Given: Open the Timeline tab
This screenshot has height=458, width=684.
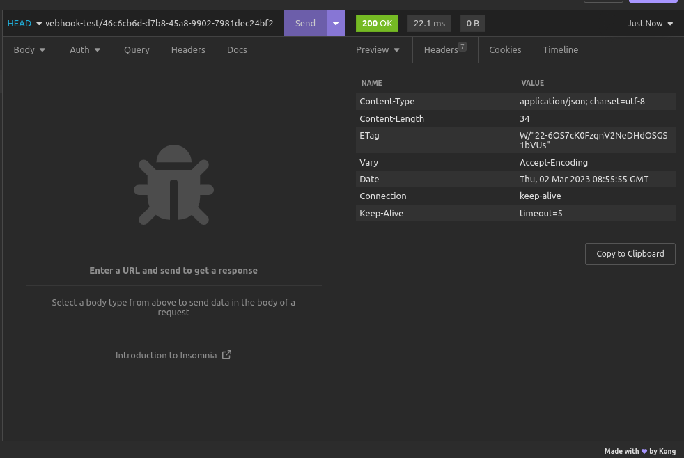Looking at the screenshot, I should (x=560, y=50).
